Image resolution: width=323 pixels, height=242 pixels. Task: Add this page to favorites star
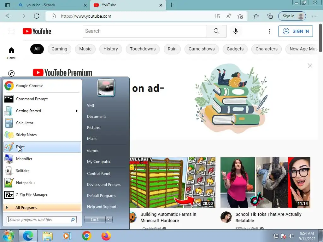pos(240,16)
